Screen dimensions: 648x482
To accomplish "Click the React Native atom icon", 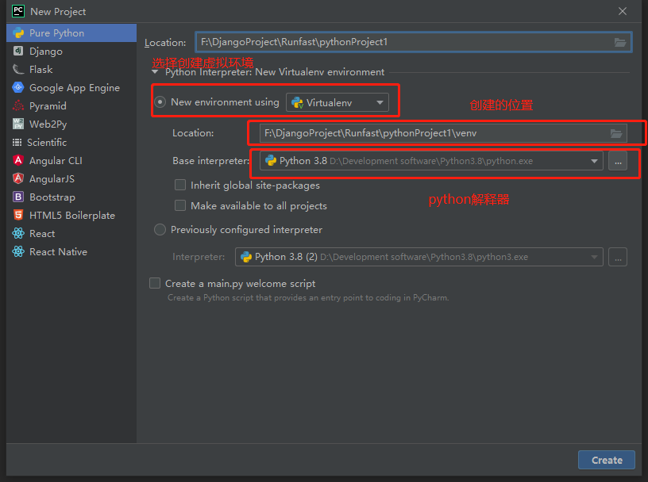I will tap(18, 251).
